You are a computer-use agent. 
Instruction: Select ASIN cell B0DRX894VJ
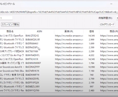(x=32, y=43)
